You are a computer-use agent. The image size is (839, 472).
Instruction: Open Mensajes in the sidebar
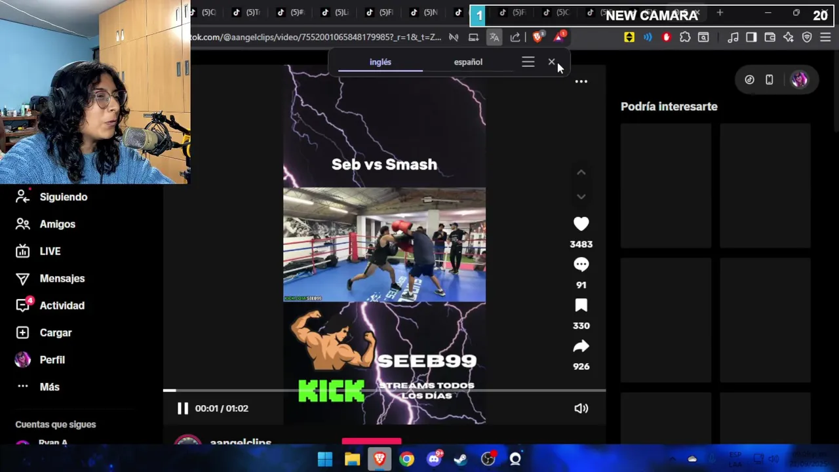(62, 279)
